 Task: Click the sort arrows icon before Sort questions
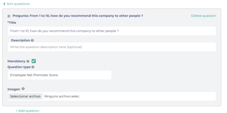coord(4,4)
